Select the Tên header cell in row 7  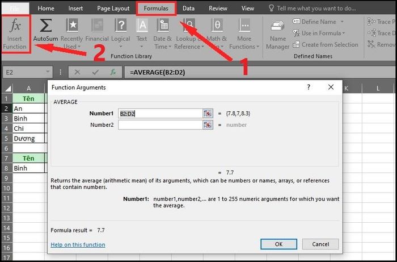pos(28,158)
